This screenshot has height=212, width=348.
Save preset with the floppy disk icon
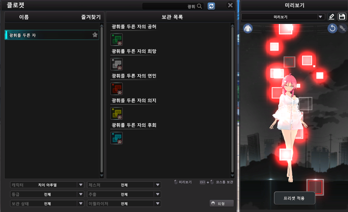click(x=342, y=17)
